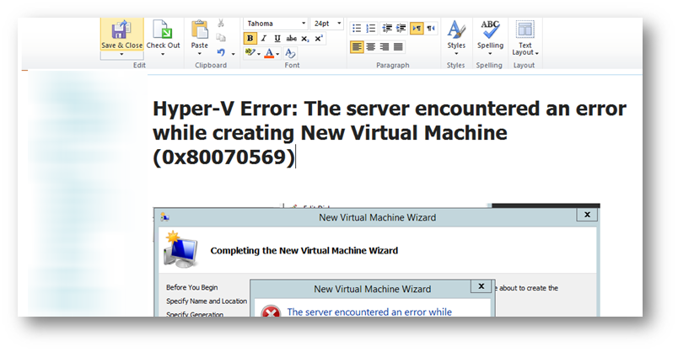Click the Indent icon

click(401, 29)
